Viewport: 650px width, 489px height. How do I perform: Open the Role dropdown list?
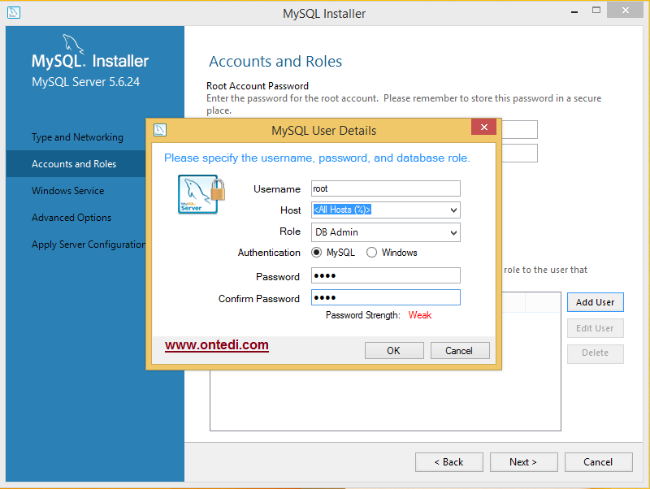pos(453,232)
